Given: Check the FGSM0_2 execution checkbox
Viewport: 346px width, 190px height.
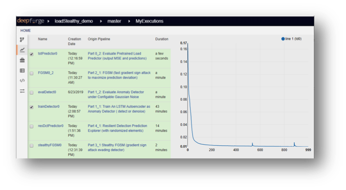Looking at the screenshot, I should [32, 73].
